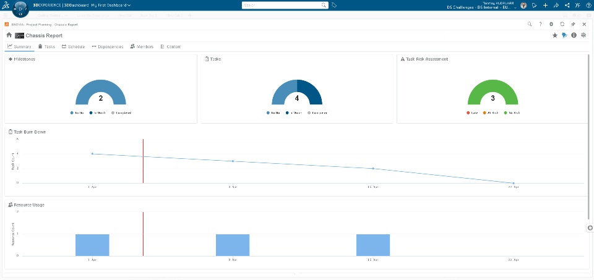
Task: Search within the Project Planning widget
Action: coord(530,24)
